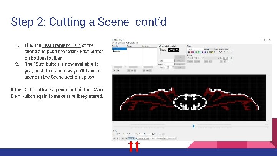The height and width of the screenshot is (156, 277).
Task: Click the Mask number spinner field
Action: (x=225, y=58)
